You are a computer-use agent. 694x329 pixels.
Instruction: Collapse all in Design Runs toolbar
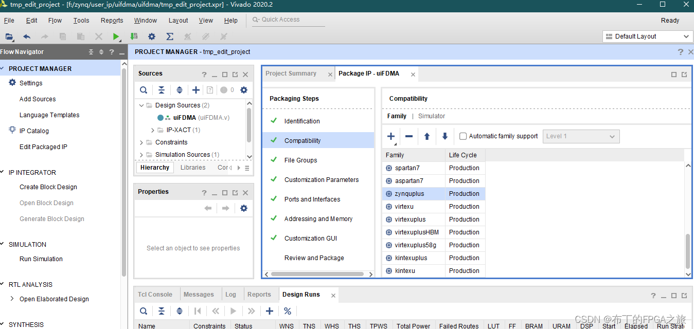(x=162, y=311)
